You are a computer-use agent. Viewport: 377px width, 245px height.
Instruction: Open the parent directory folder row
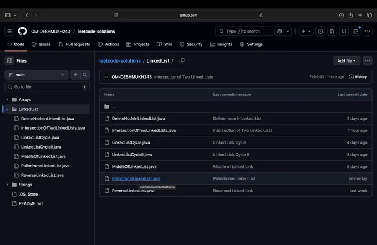point(236,106)
